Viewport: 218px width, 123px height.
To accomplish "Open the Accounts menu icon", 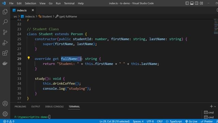I will (x=5, y=104).
